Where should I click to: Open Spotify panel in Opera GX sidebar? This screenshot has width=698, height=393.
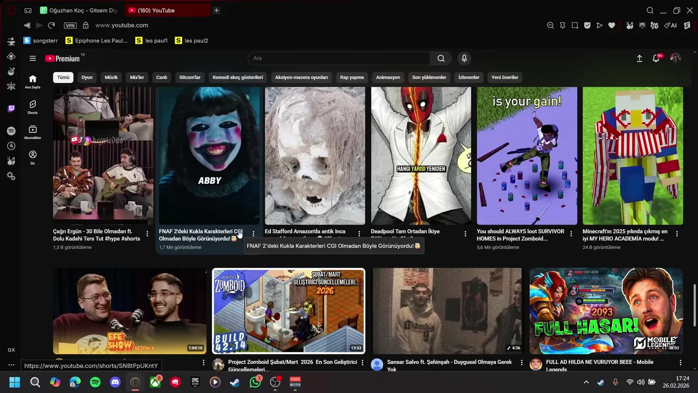[11, 131]
